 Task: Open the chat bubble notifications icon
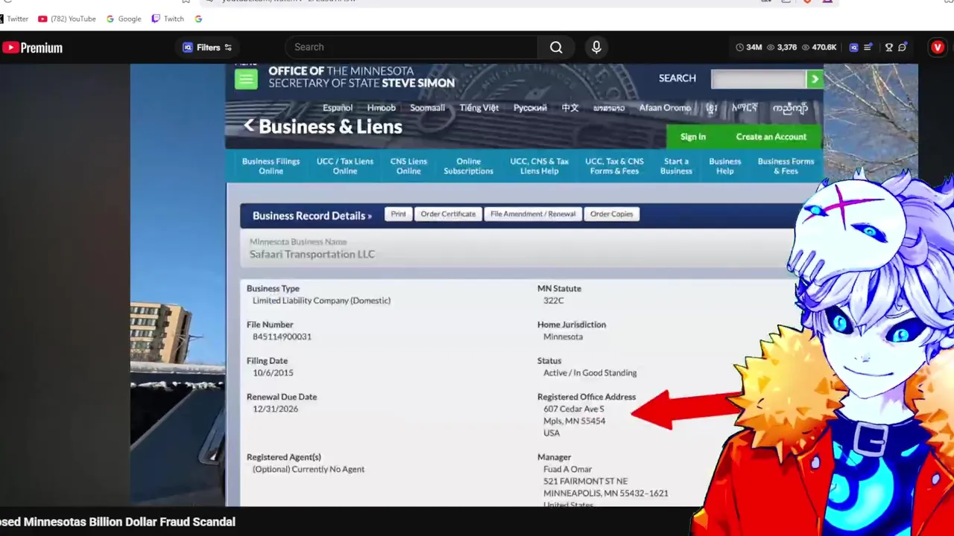point(903,47)
